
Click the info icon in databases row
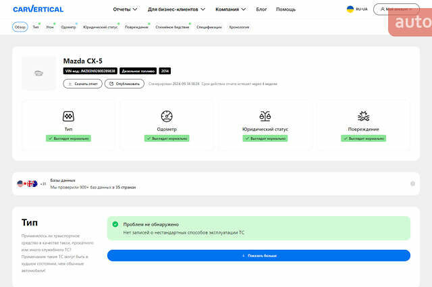click(412, 184)
